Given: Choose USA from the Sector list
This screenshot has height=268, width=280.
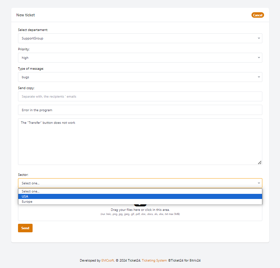Looking at the screenshot, I should pos(140,197).
